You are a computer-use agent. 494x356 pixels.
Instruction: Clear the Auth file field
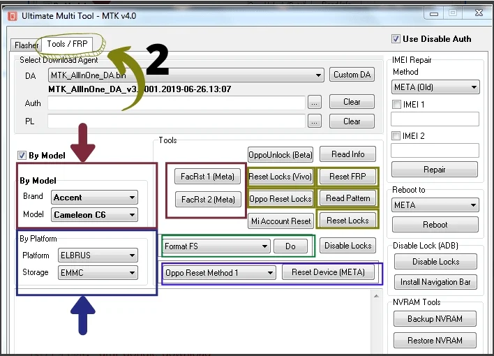click(x=352, y=102)
